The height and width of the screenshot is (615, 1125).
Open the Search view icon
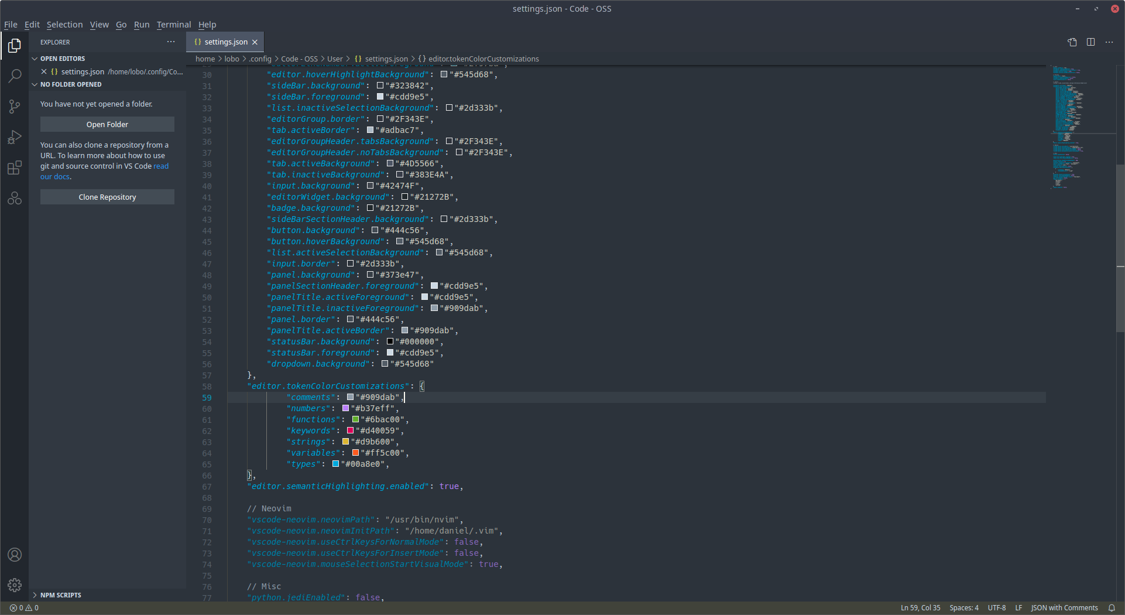click(x=15, y=76)
